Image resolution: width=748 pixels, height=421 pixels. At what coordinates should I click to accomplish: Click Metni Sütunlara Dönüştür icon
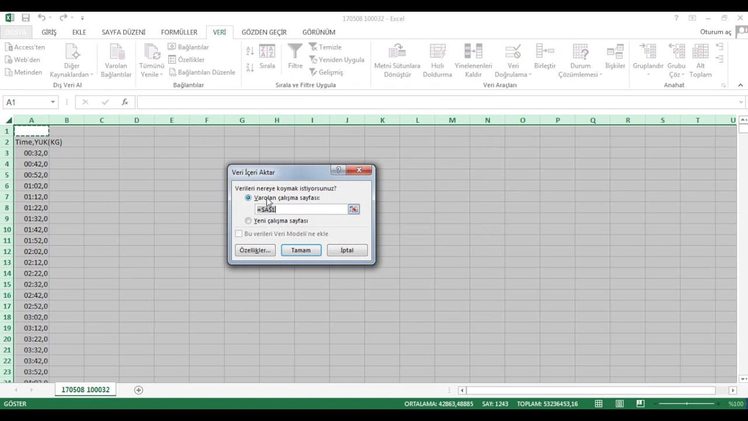click(x=397, y=51)
